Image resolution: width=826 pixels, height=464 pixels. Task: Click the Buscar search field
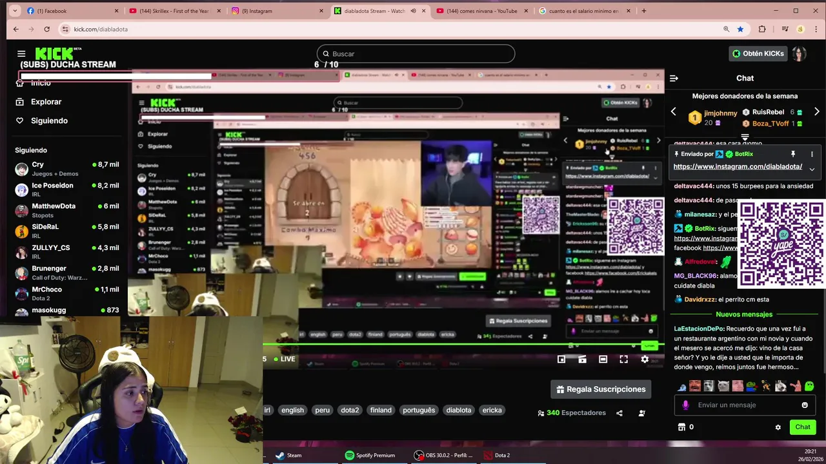click(416, 53)
